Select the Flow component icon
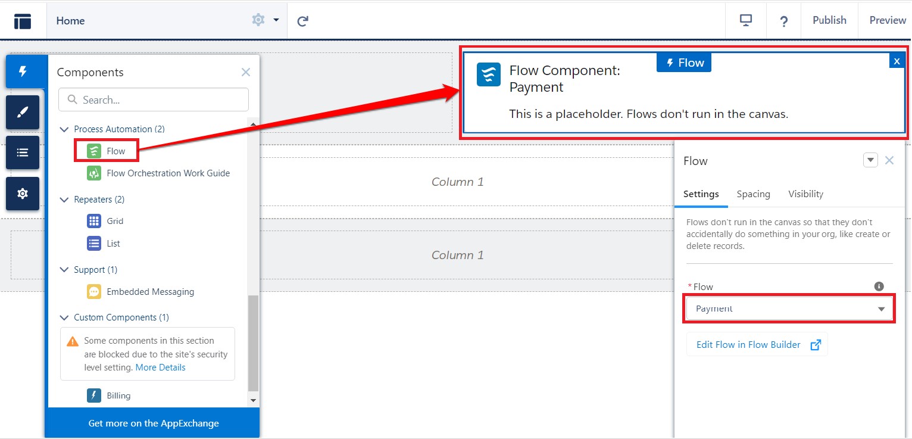Image resolution: width=912 pixels, height=439 pixels. tap(94, 151)
